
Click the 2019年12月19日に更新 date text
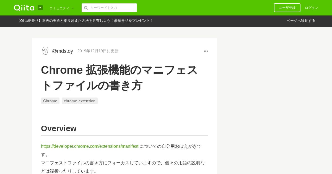98,51
